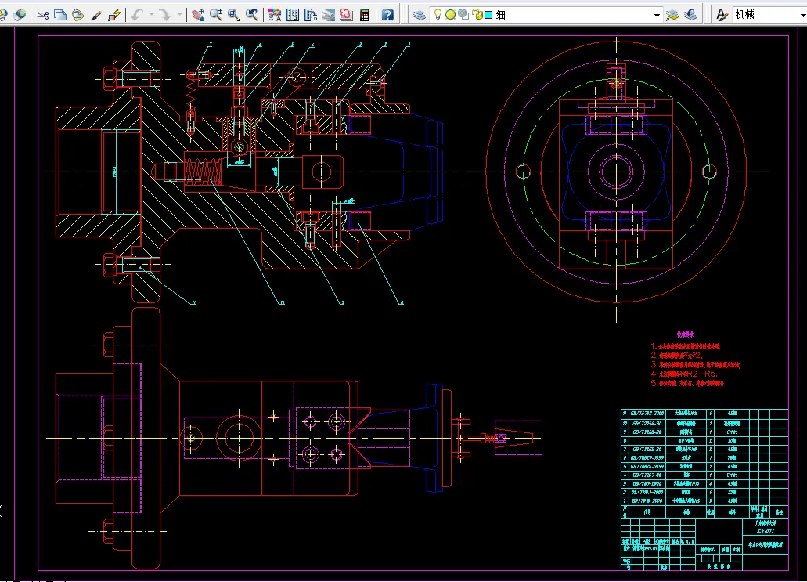Click the Copy to clipboard icon
Image resolution: width=807 pixels, height=582 pixels.
[60, 15]
